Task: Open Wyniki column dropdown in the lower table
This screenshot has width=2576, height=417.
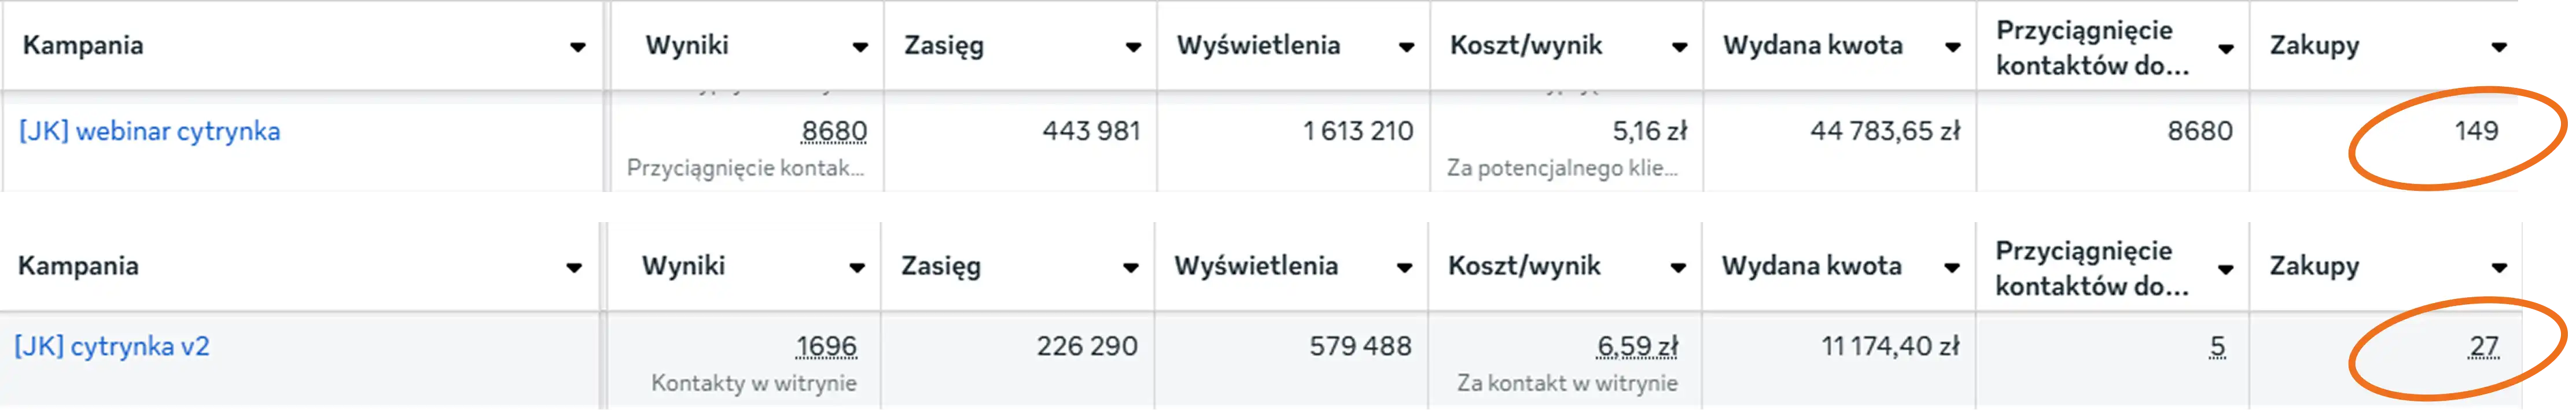Action: 857,268
